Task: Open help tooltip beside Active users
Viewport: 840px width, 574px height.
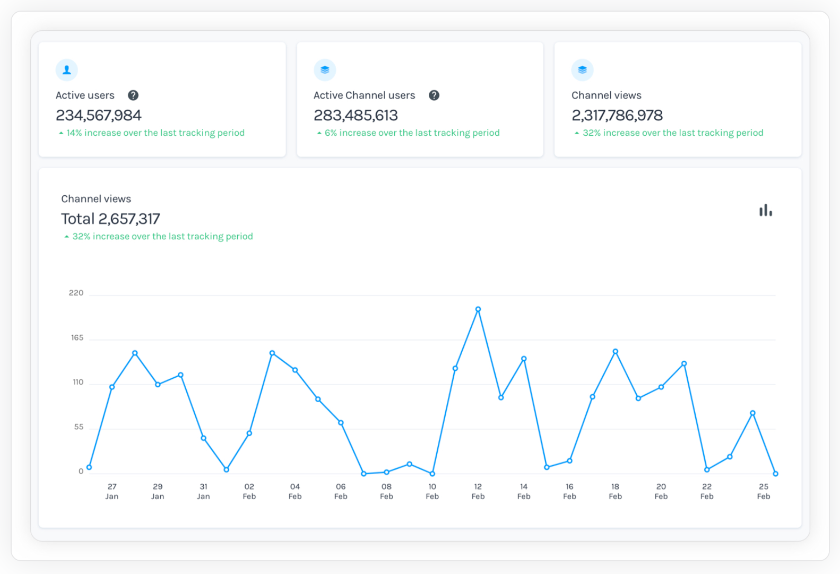Action: pos(133,95)
